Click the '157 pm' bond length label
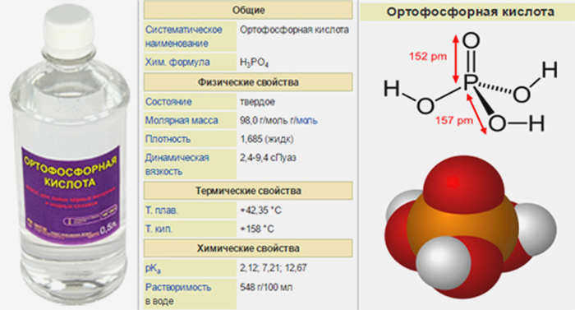Image resolution: width=575 pixels, height=310 pixels. point(454,120)
